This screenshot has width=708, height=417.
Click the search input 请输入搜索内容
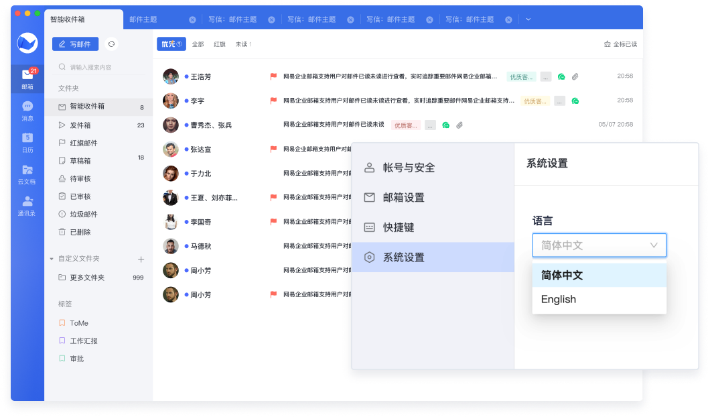(x=99, y=67)
